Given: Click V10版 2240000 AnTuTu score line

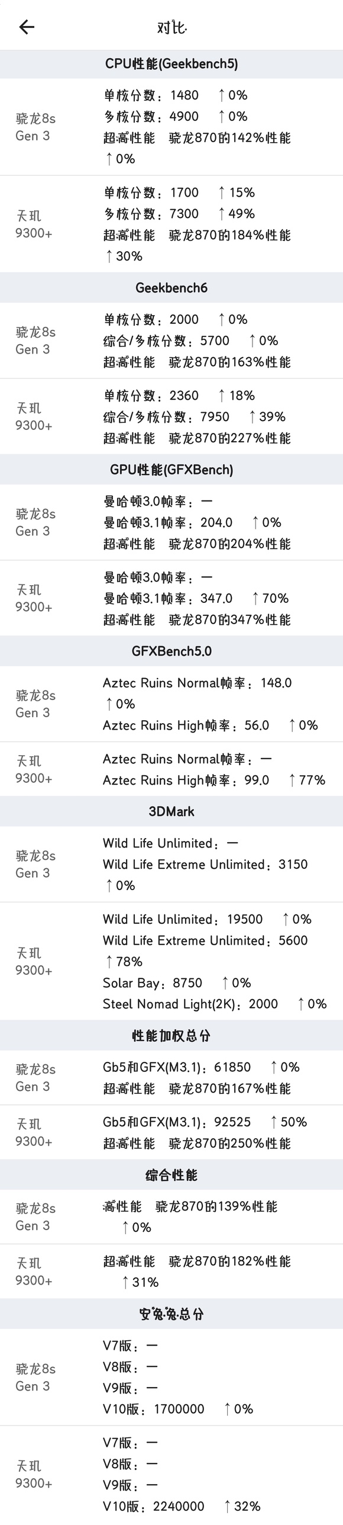Looking at the screenshot, I should pos(182,1506).
